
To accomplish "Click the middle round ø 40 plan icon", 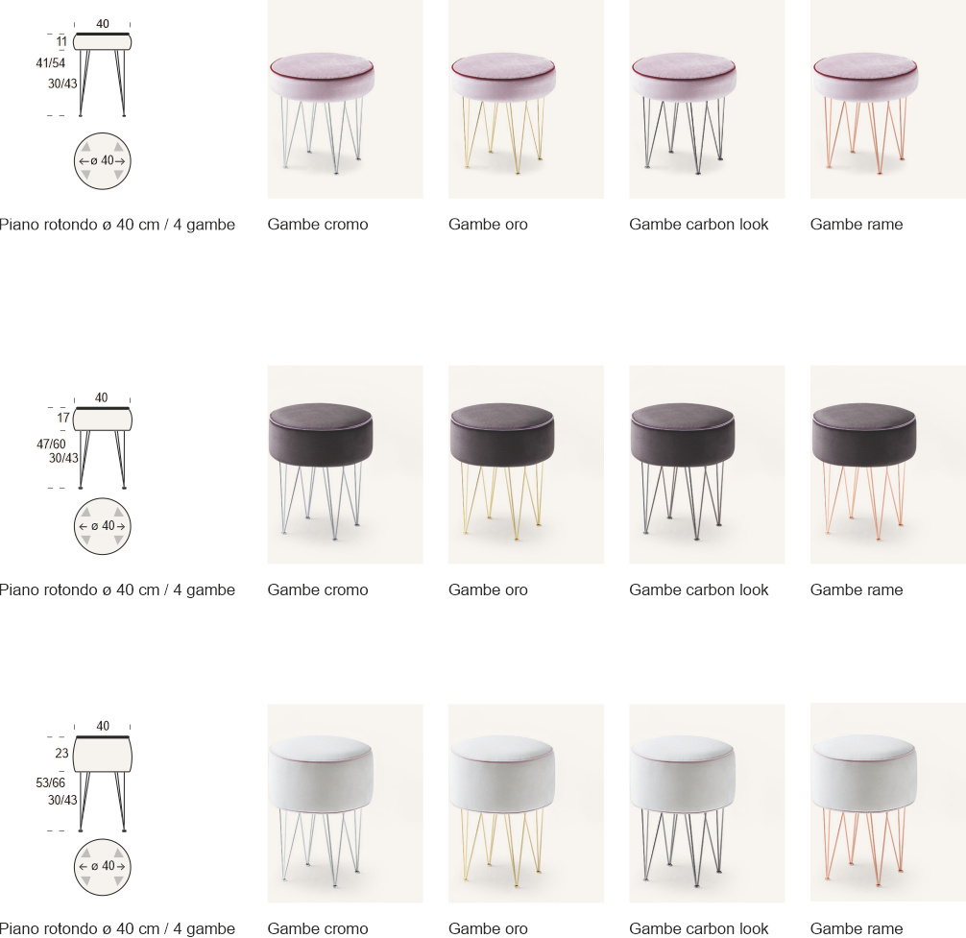I will click(x=103, y=526).
